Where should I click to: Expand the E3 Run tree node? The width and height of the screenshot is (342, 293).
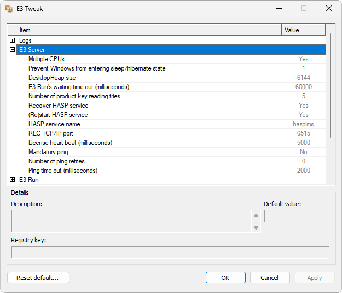pos(12,180)
